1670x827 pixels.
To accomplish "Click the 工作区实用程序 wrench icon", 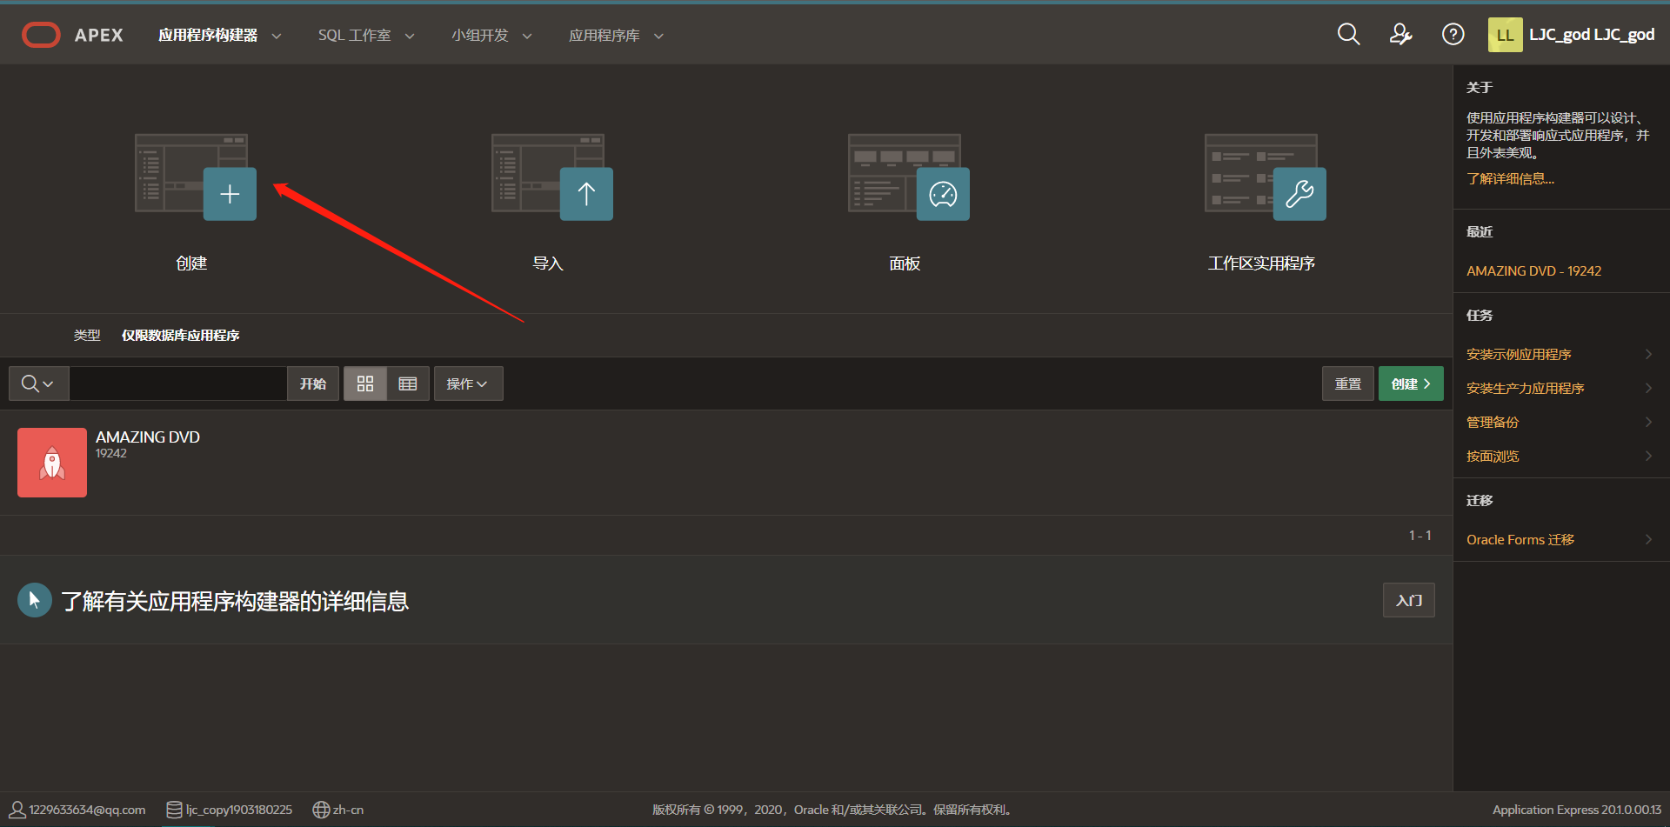I will pyautogui.click(x=1266, y=177).
